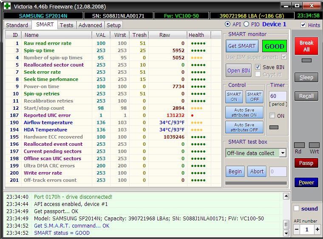
Task: Click the Tresh column header
Action: (x=139, y=35)
